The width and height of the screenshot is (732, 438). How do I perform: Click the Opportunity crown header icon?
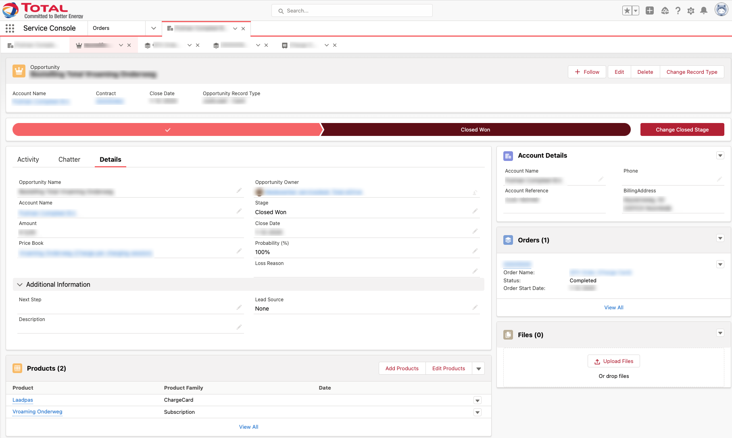point(19,71)
